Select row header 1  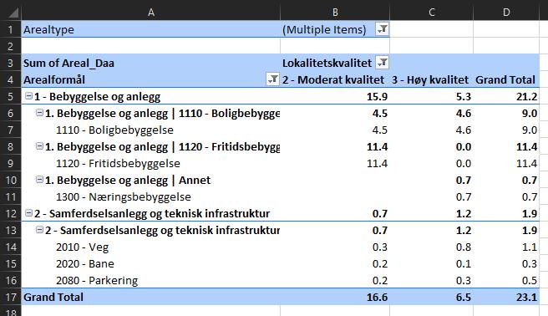click(x=11, y=29)
